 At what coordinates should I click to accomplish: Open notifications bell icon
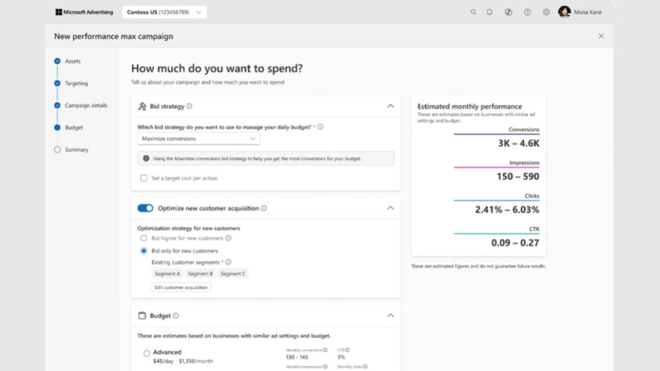490,12
